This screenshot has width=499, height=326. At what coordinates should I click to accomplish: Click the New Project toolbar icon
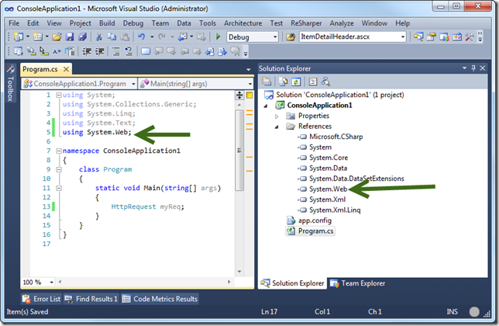[19, 37]
